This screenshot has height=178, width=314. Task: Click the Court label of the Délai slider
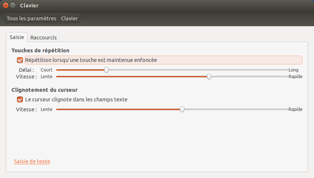click(x=47, y=70)
